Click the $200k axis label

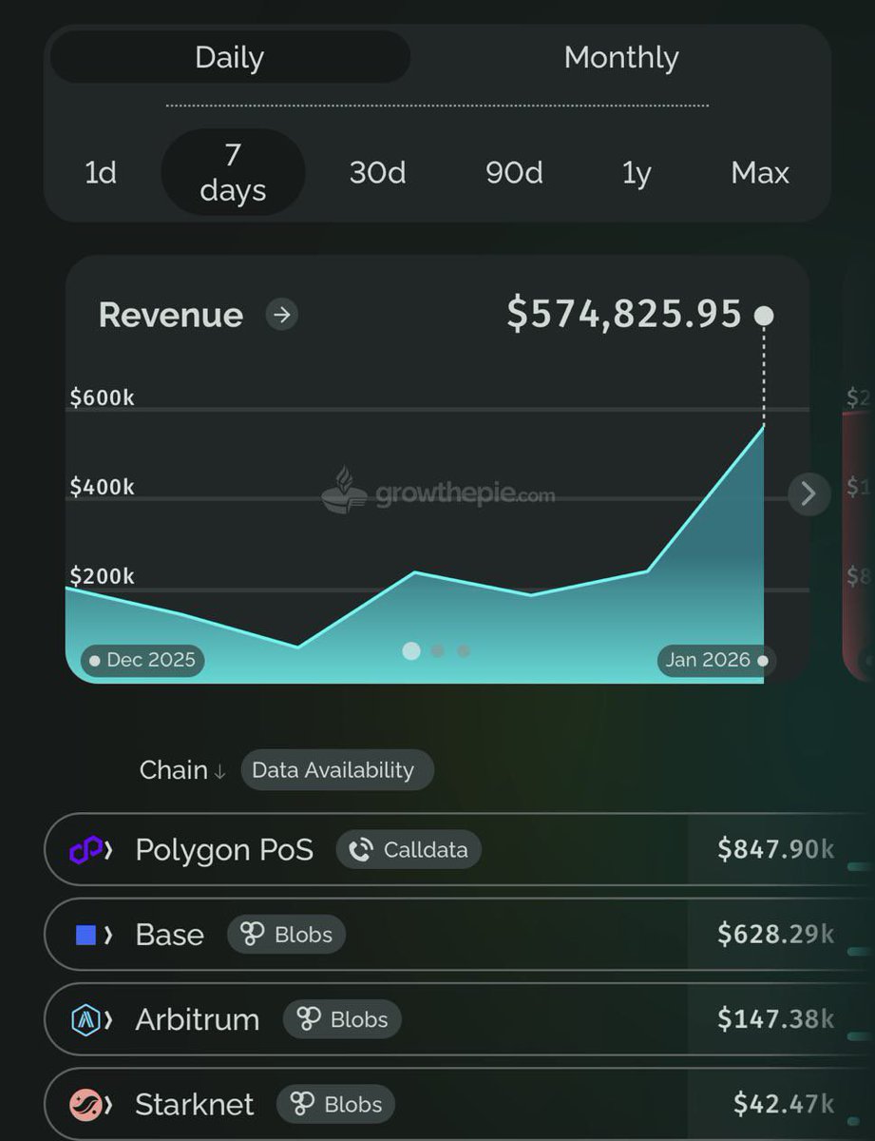point(102,576)
